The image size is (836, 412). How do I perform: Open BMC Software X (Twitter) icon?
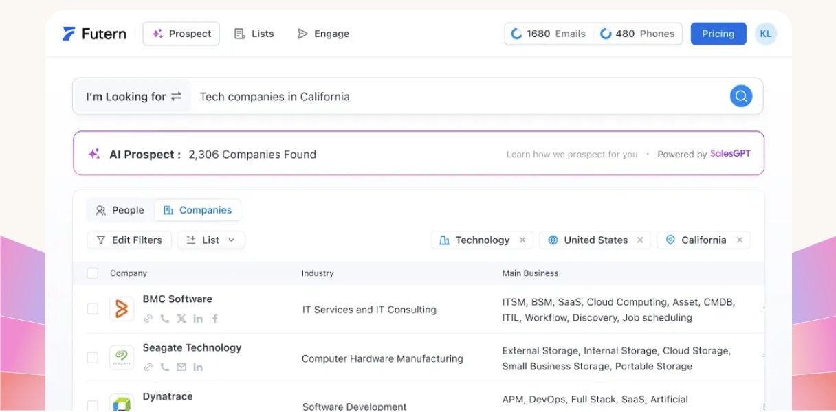click(x=181, y=319)
